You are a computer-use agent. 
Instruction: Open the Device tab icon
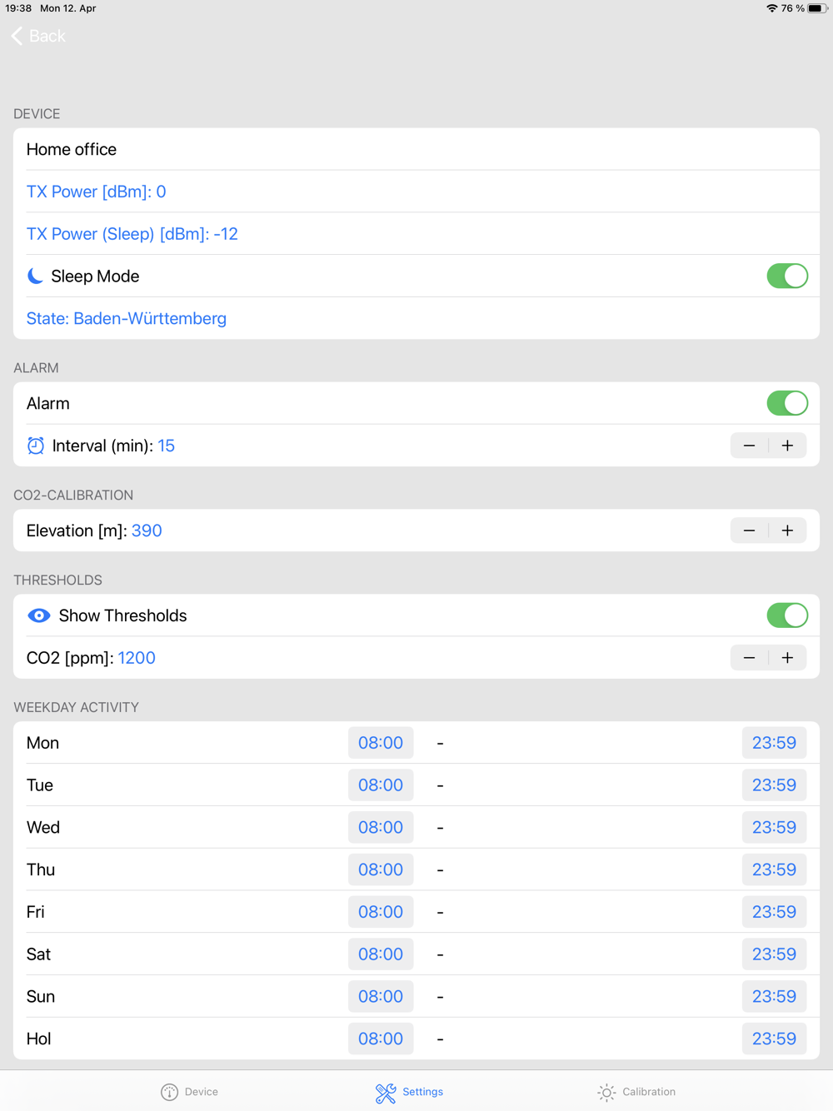[169, 1092]
